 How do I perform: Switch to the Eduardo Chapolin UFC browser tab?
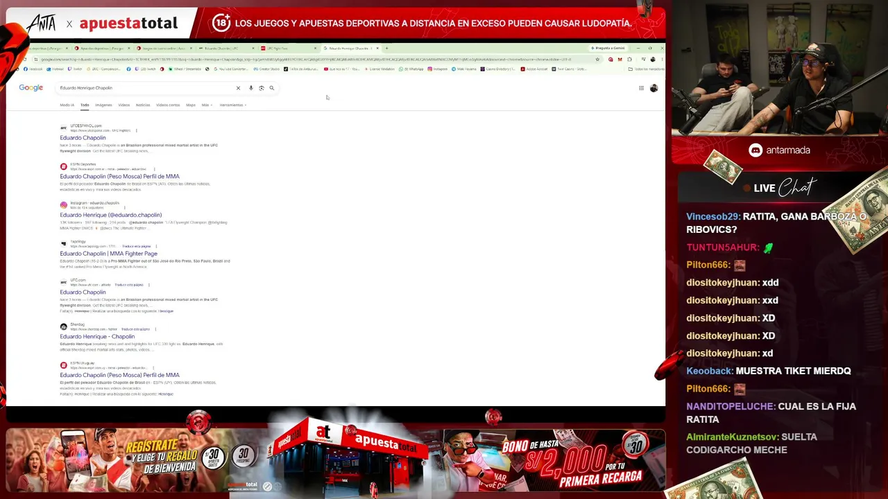pyautogui.click(x=227, y=49)
